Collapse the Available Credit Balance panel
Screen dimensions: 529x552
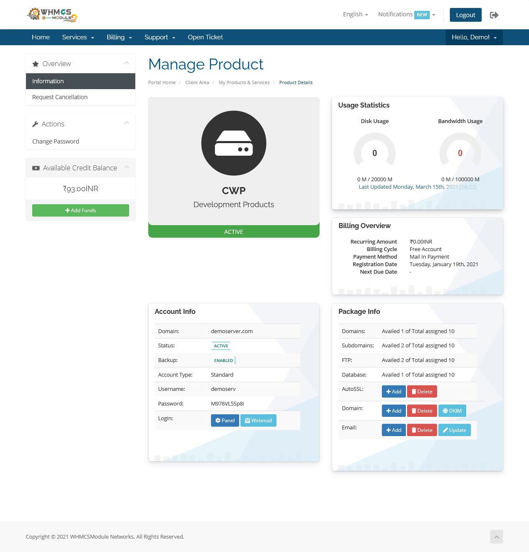pos(126,167)
